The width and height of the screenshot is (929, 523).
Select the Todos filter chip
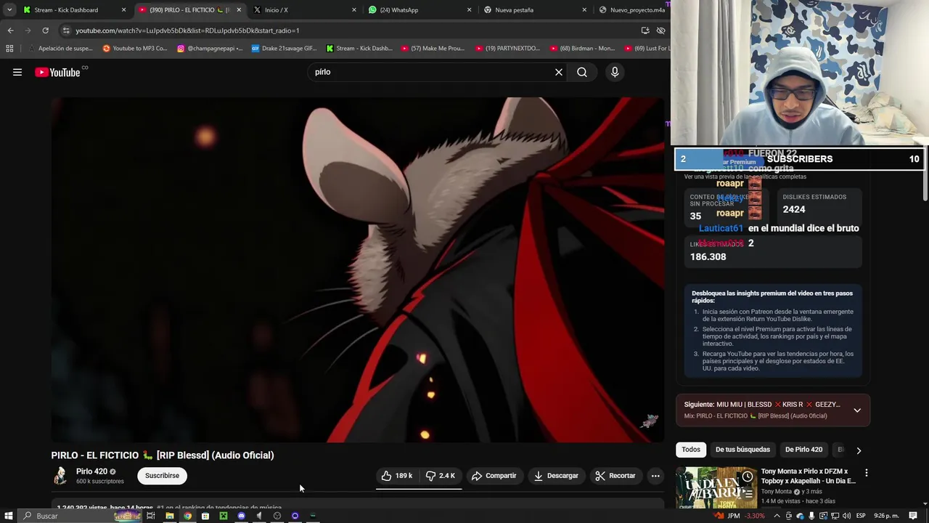pyautogui.click(x=691, y=450)
